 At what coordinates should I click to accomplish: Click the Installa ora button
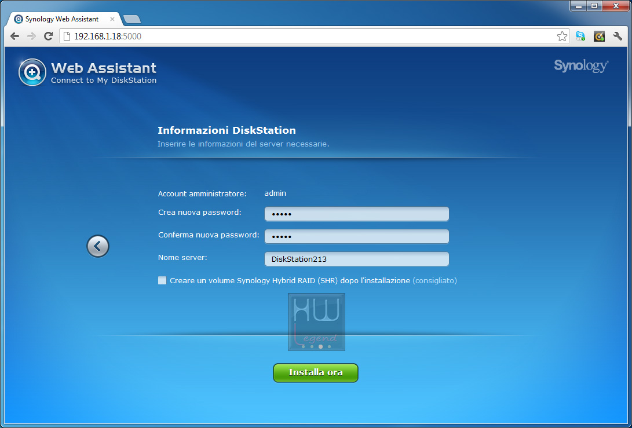point(316,372)
